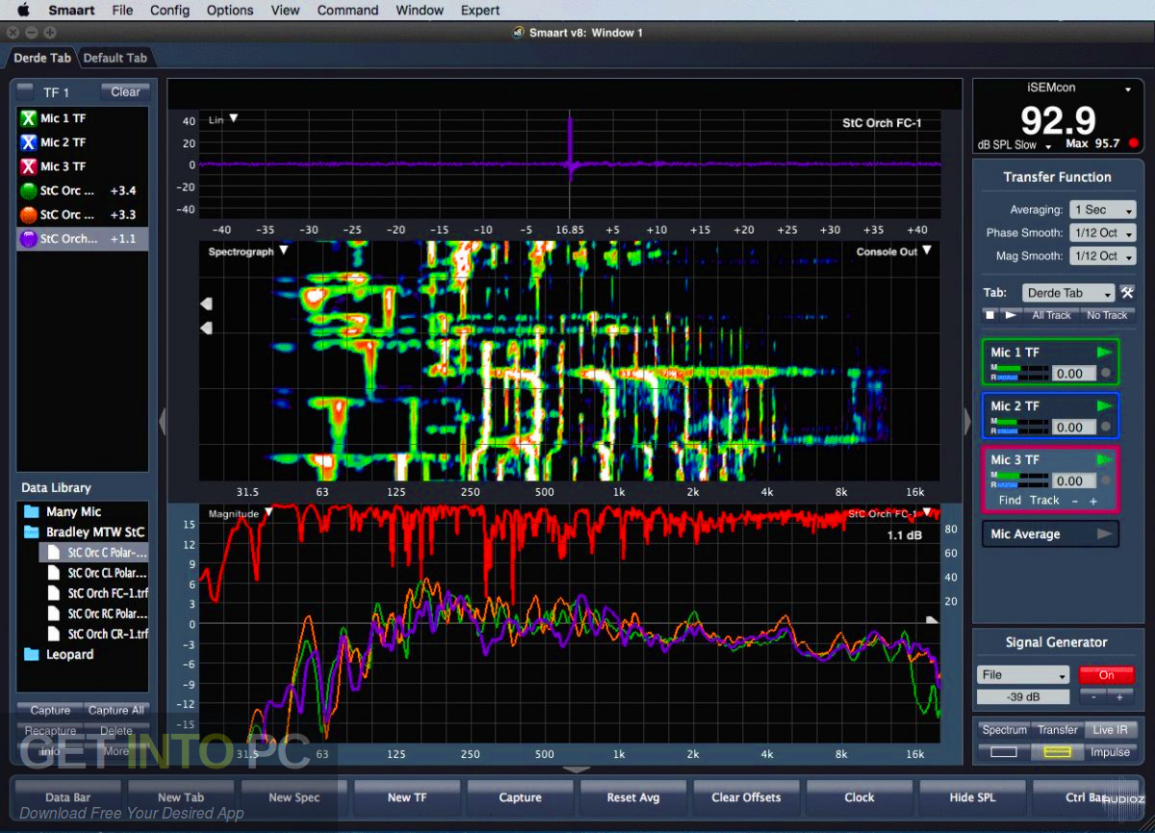The width and height of the screenshot is (1155, 833).
Task: Open the Phase Smooth dropdown
Action: click(1102, 233)
